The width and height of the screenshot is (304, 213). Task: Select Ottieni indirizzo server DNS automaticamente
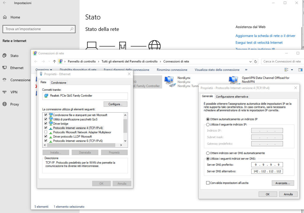(x=208, y=153)
